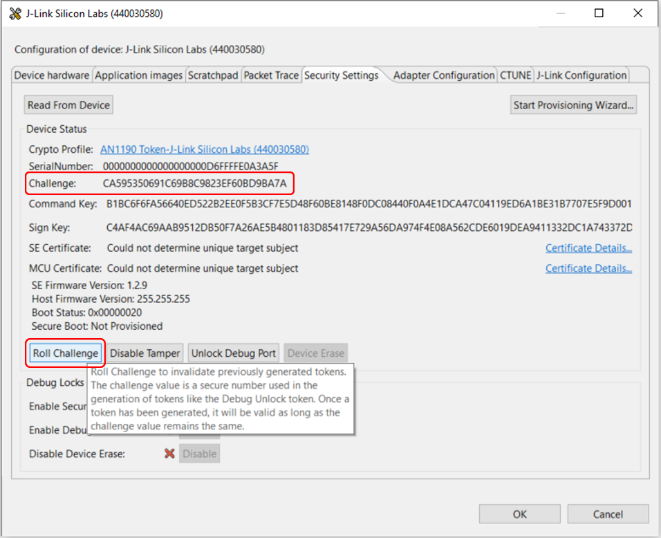Open the AN1190 Token crypto profile link
Viewport: 661px width, 538px height.
pyautogui.click(x=205, y=149)
